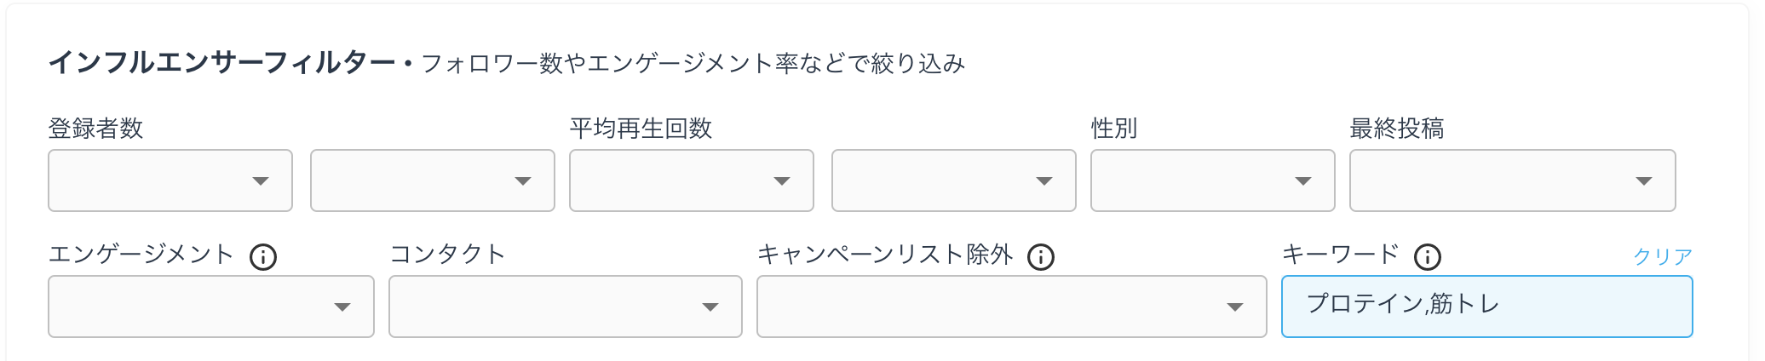The height and width of the screenshot is (361, 1765).
Task: Expand the second 平均再生回数 dropdown
Action: tap(954, 180)
